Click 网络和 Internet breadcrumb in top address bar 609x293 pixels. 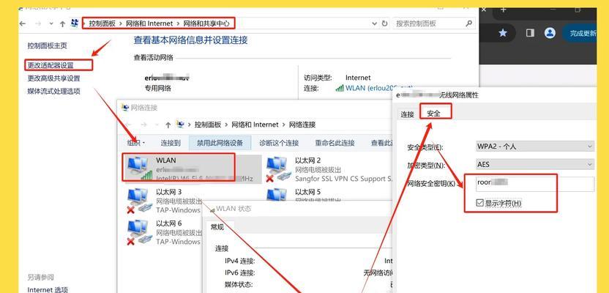tap(149, 23)
